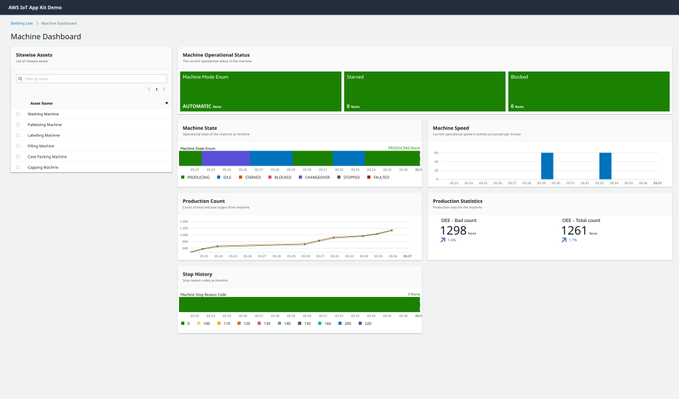Viewport: 679px width, 399px height.
Task: Select the Filling Machine radio button
Action: click(17, 146)
